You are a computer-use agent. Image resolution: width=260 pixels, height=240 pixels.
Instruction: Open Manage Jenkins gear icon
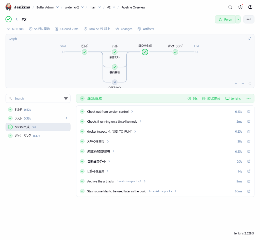tap(240, 7)
